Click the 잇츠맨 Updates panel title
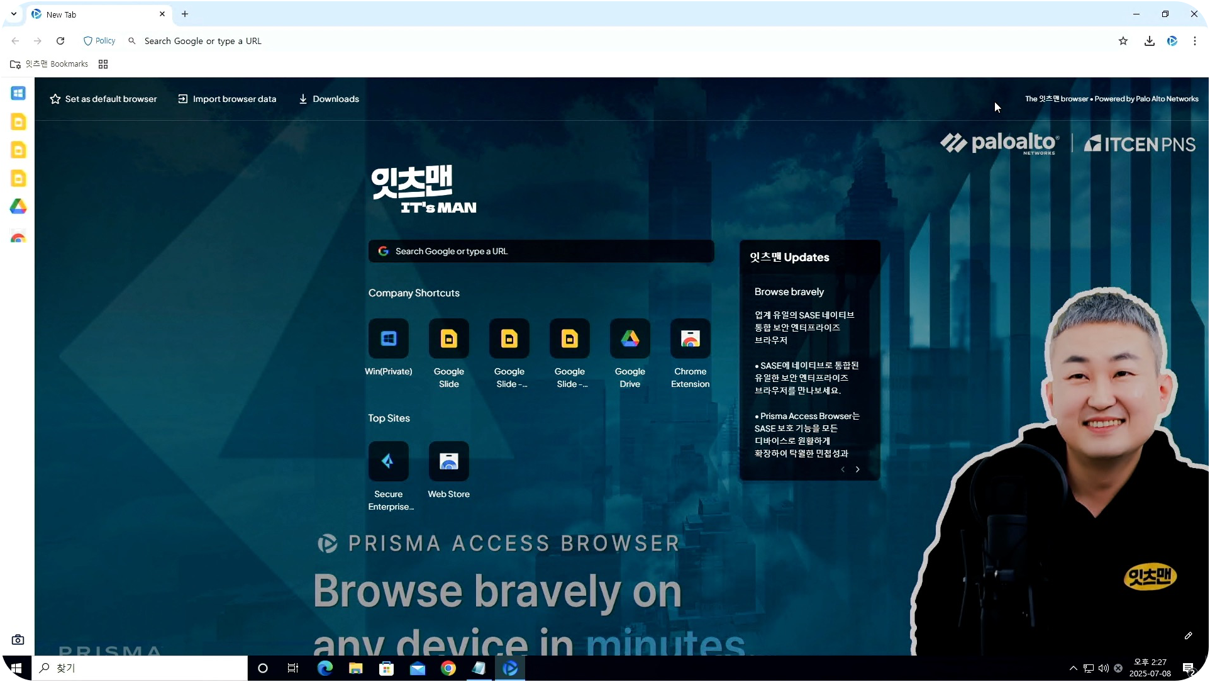 point(789,257)
